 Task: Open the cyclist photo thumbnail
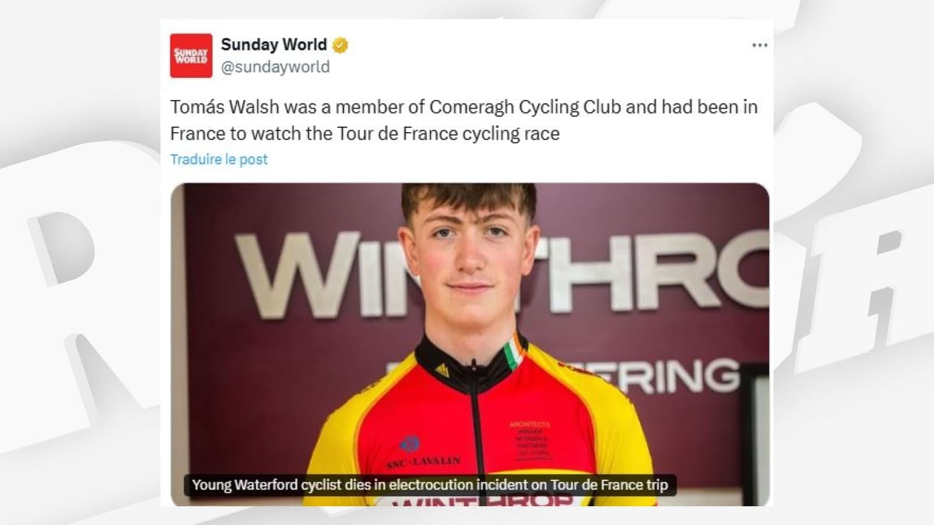point(470,344)
